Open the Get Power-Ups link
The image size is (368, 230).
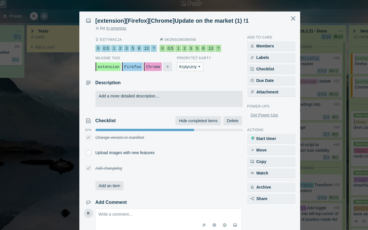point(264,115)
